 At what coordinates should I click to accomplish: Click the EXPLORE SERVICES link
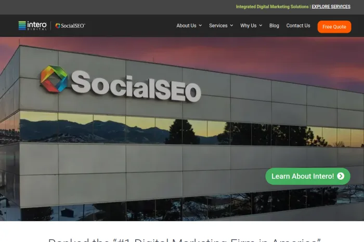coord(331,7)
